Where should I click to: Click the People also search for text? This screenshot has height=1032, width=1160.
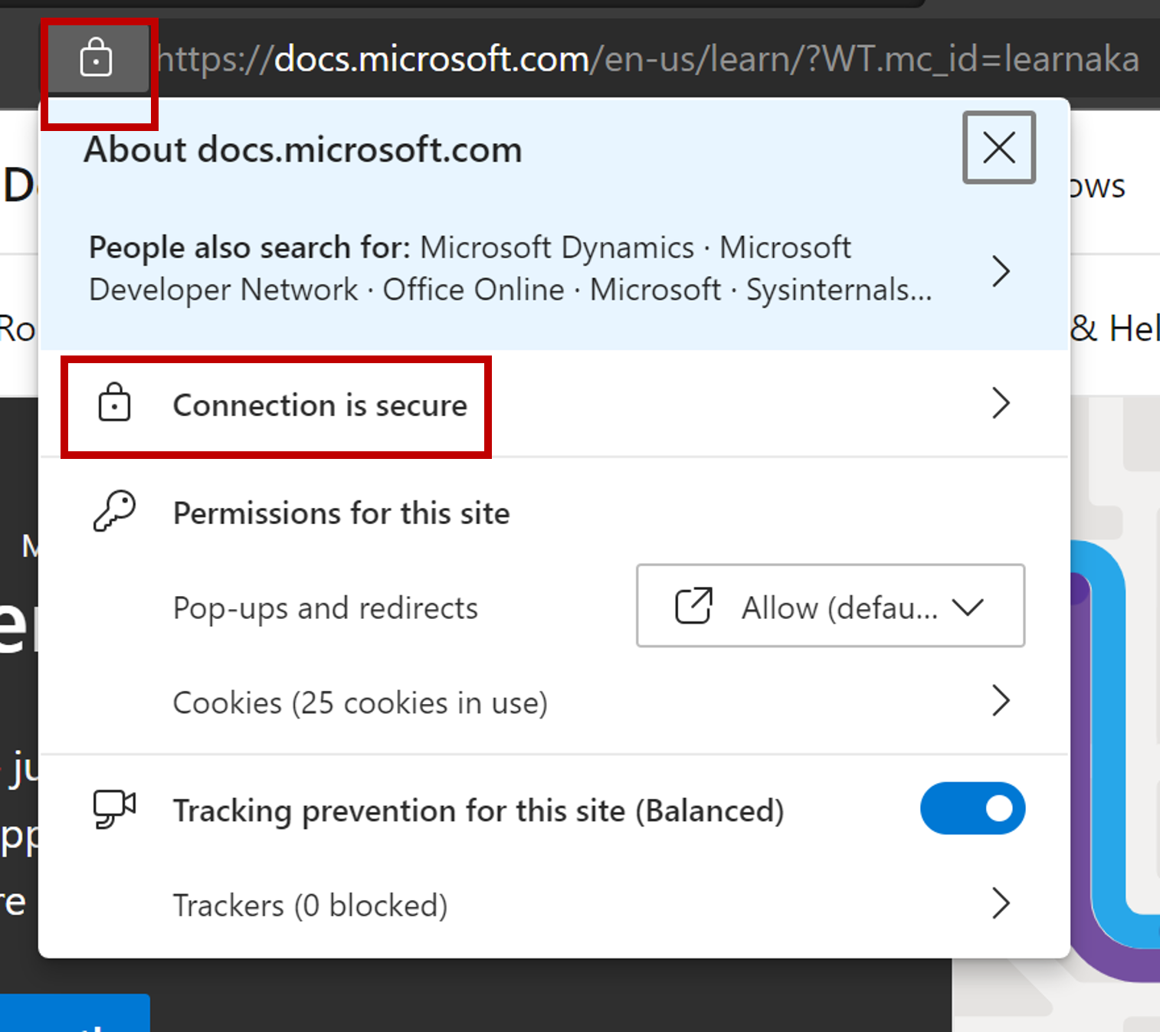tap(510, 269)
